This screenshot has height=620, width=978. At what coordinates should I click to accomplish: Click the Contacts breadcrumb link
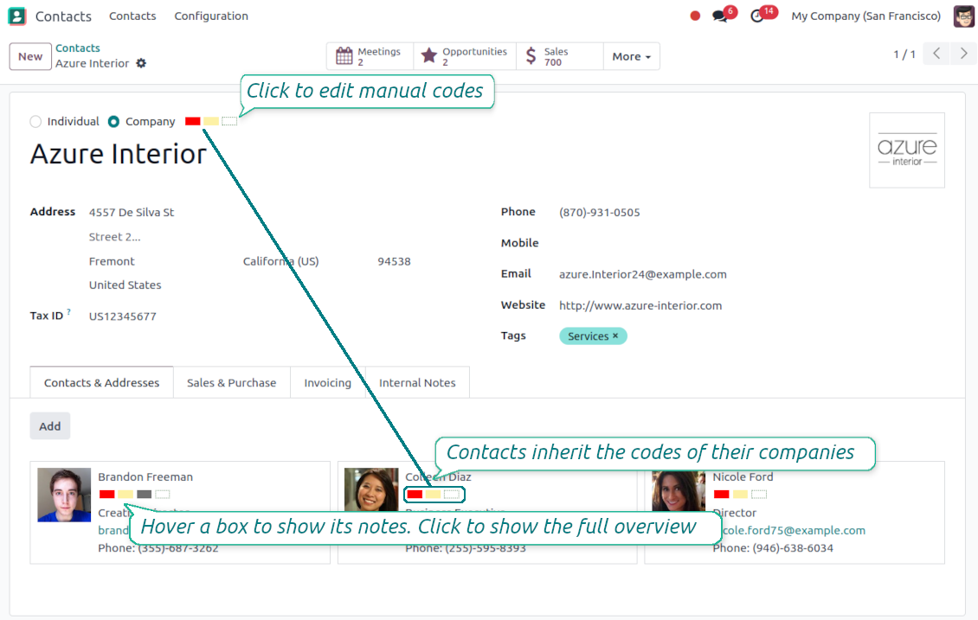77,48
